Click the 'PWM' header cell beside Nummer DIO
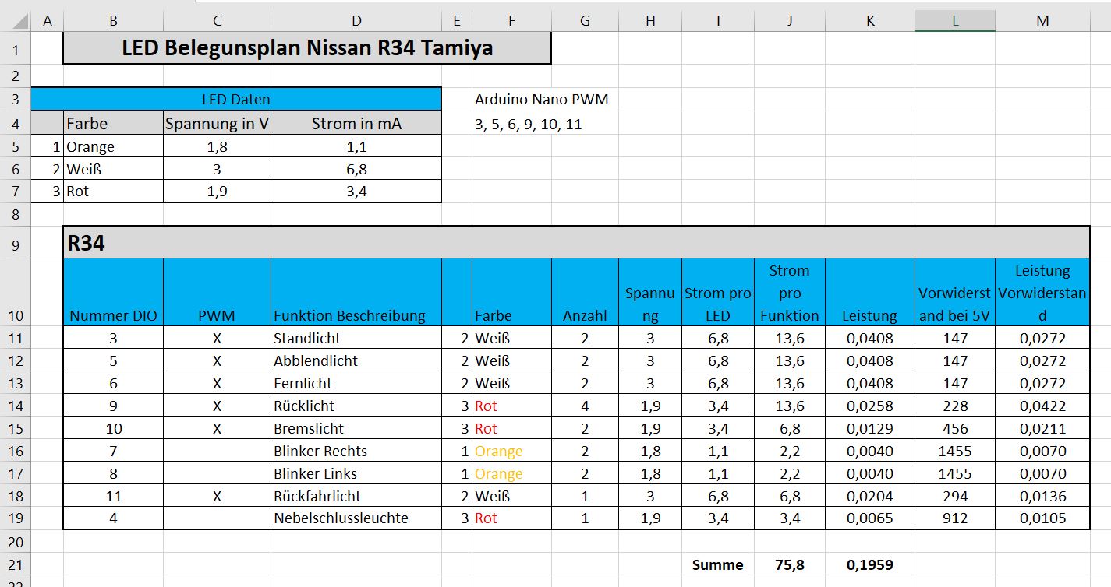This screenshot has height=587, width=1111. click(x=217, y=292)
